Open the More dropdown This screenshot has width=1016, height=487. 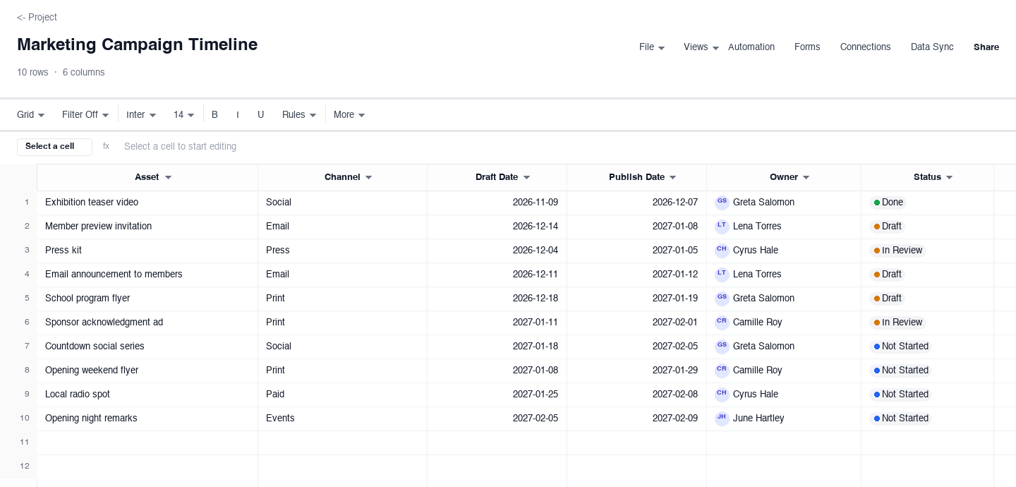tap(349, 114)
